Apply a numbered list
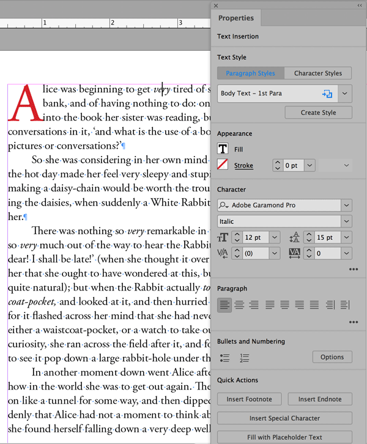Image resolution: width=367 pixels, height=444 pixels. (244, 358)
